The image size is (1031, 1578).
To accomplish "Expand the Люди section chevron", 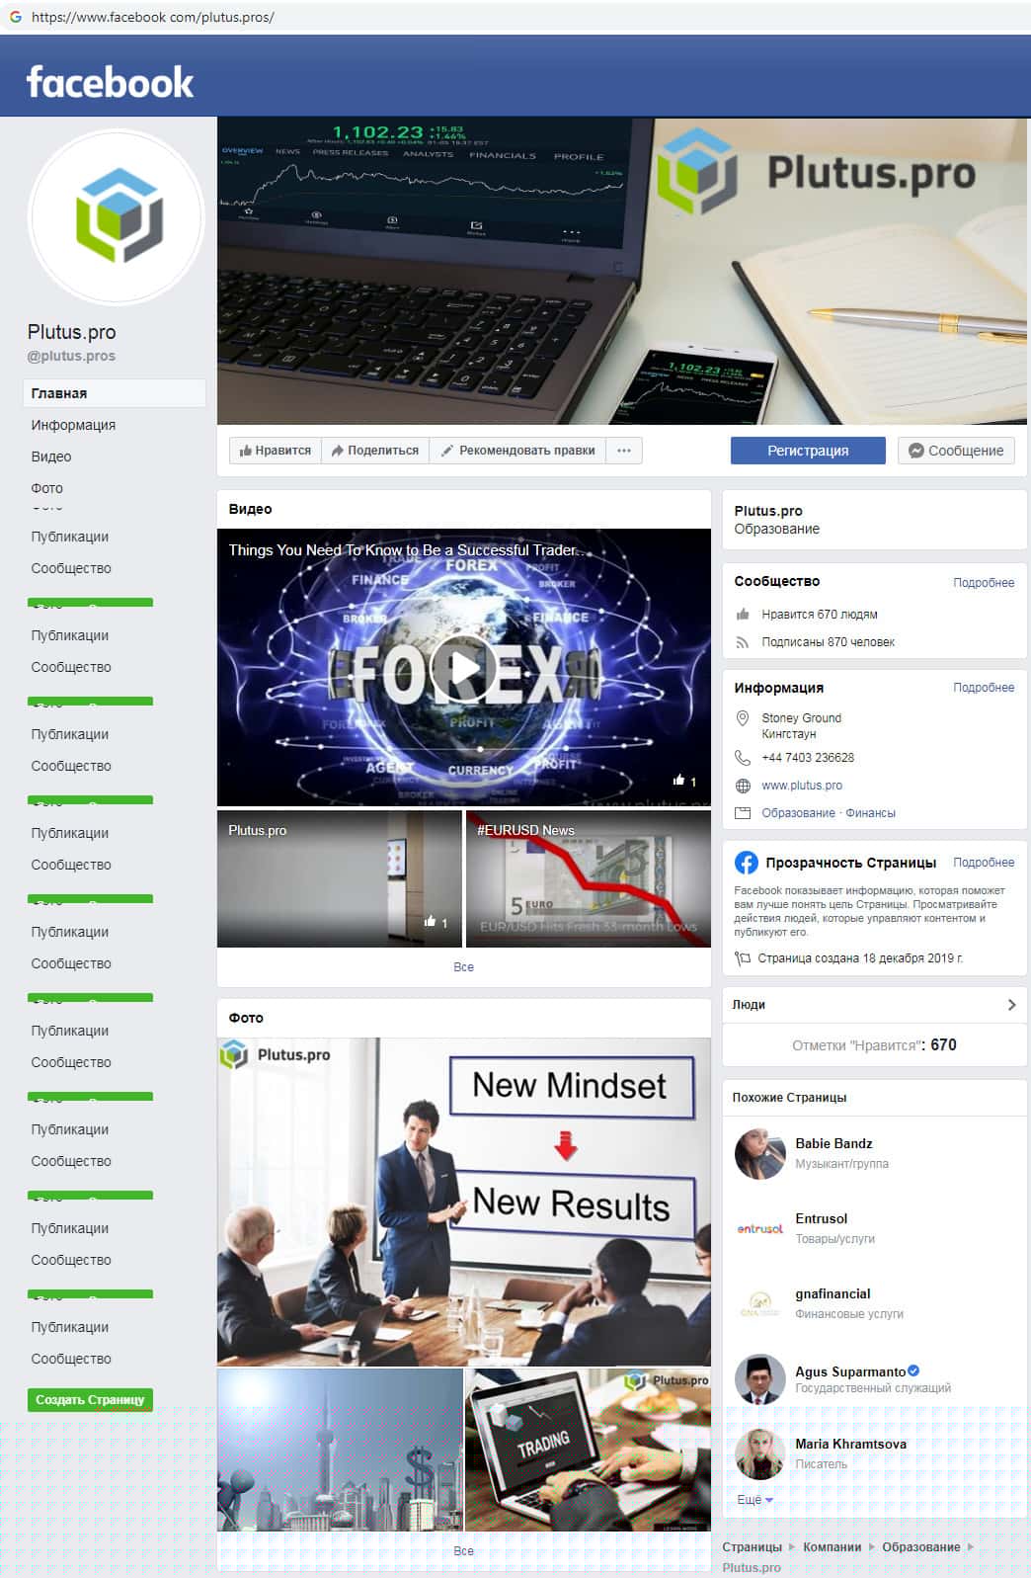I will (x=1011, y=1005).
